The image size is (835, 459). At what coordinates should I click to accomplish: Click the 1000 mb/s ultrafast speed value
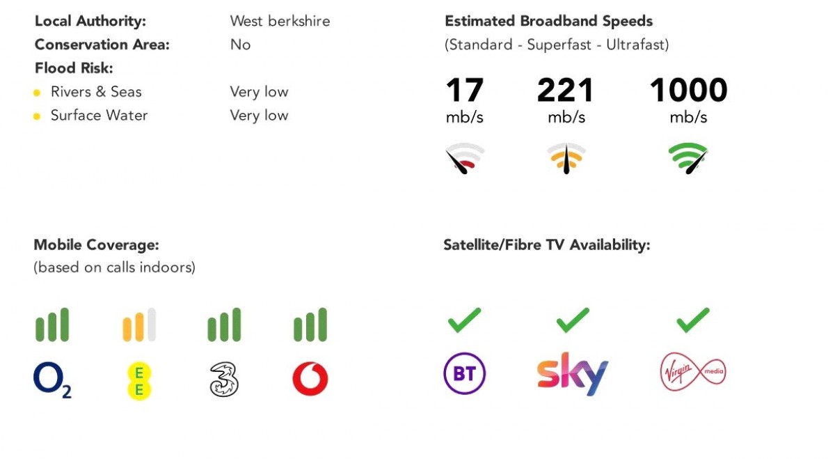click(x=688, y=91)
